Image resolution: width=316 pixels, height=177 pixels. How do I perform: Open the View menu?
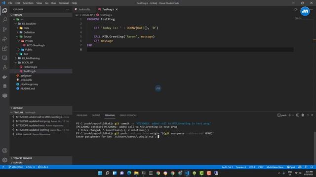pos(39,3)
